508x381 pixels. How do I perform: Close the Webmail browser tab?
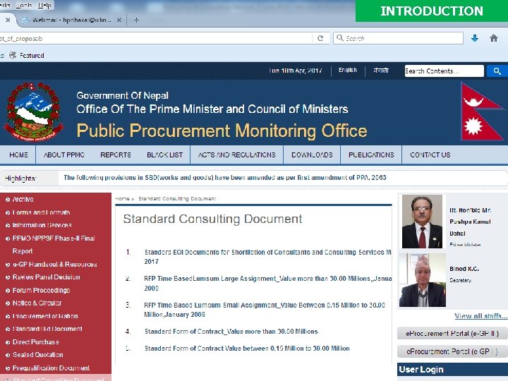119,20
